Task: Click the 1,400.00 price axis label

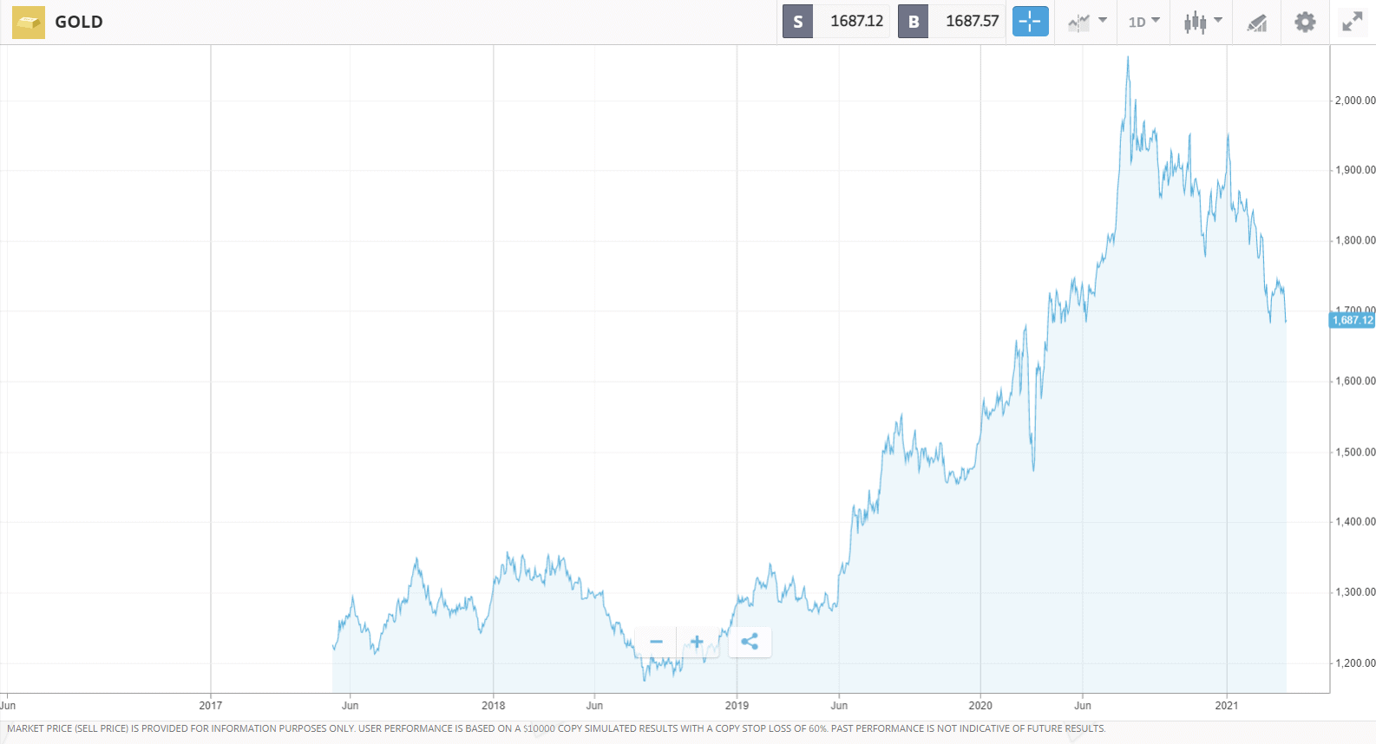Action: (1355, 521)
